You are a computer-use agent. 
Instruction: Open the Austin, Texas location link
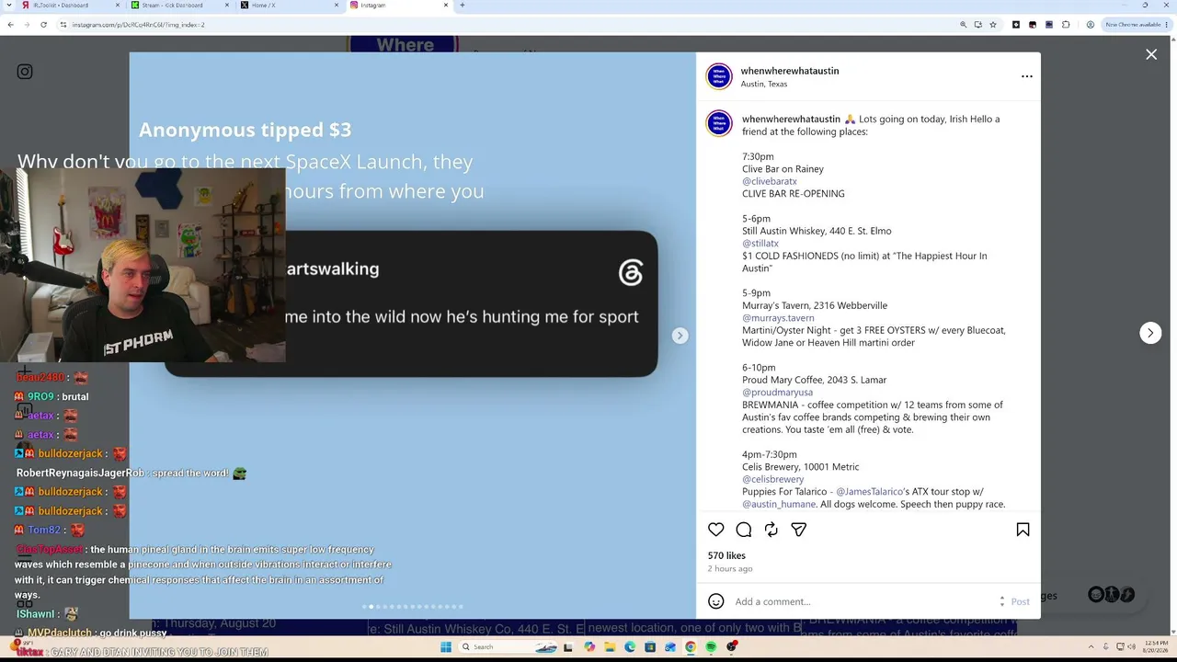(x=764, y=84)
